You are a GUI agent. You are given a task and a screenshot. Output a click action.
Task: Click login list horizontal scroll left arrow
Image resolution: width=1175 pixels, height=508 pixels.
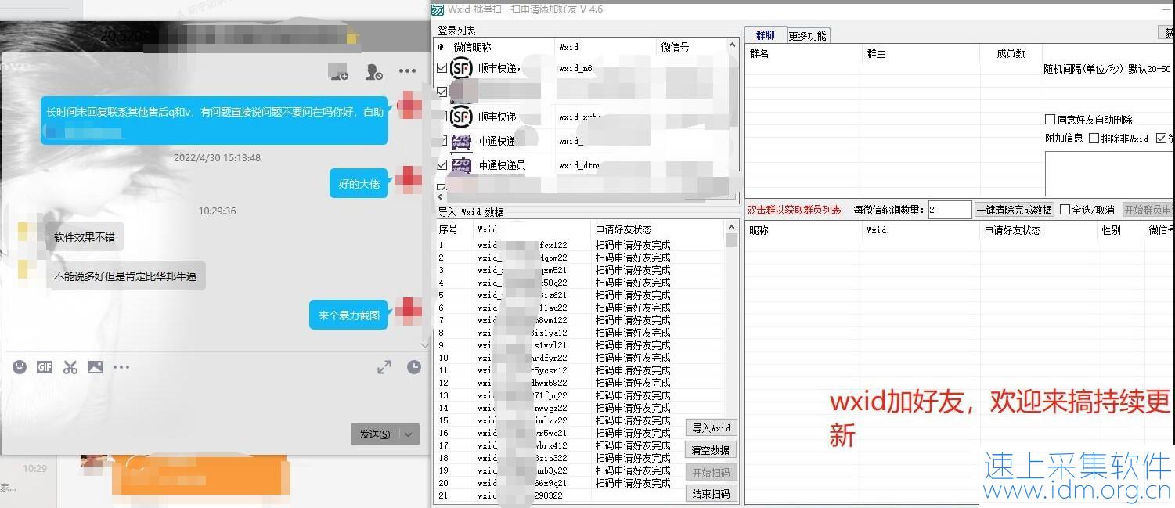point(440,196)
